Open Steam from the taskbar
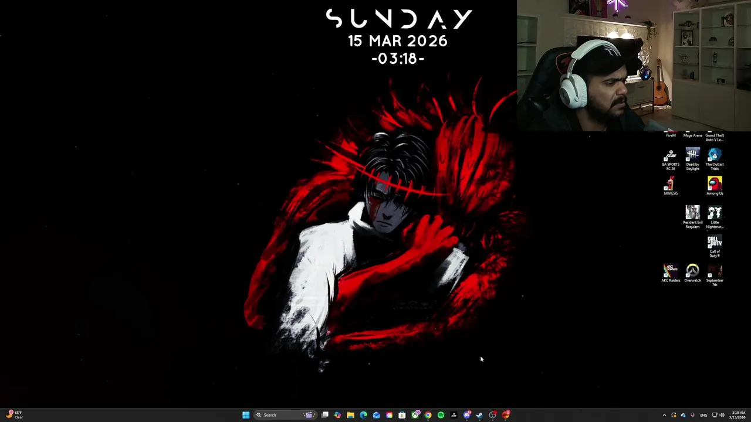This screenshot has height=422, width=751. coord(479,415)
